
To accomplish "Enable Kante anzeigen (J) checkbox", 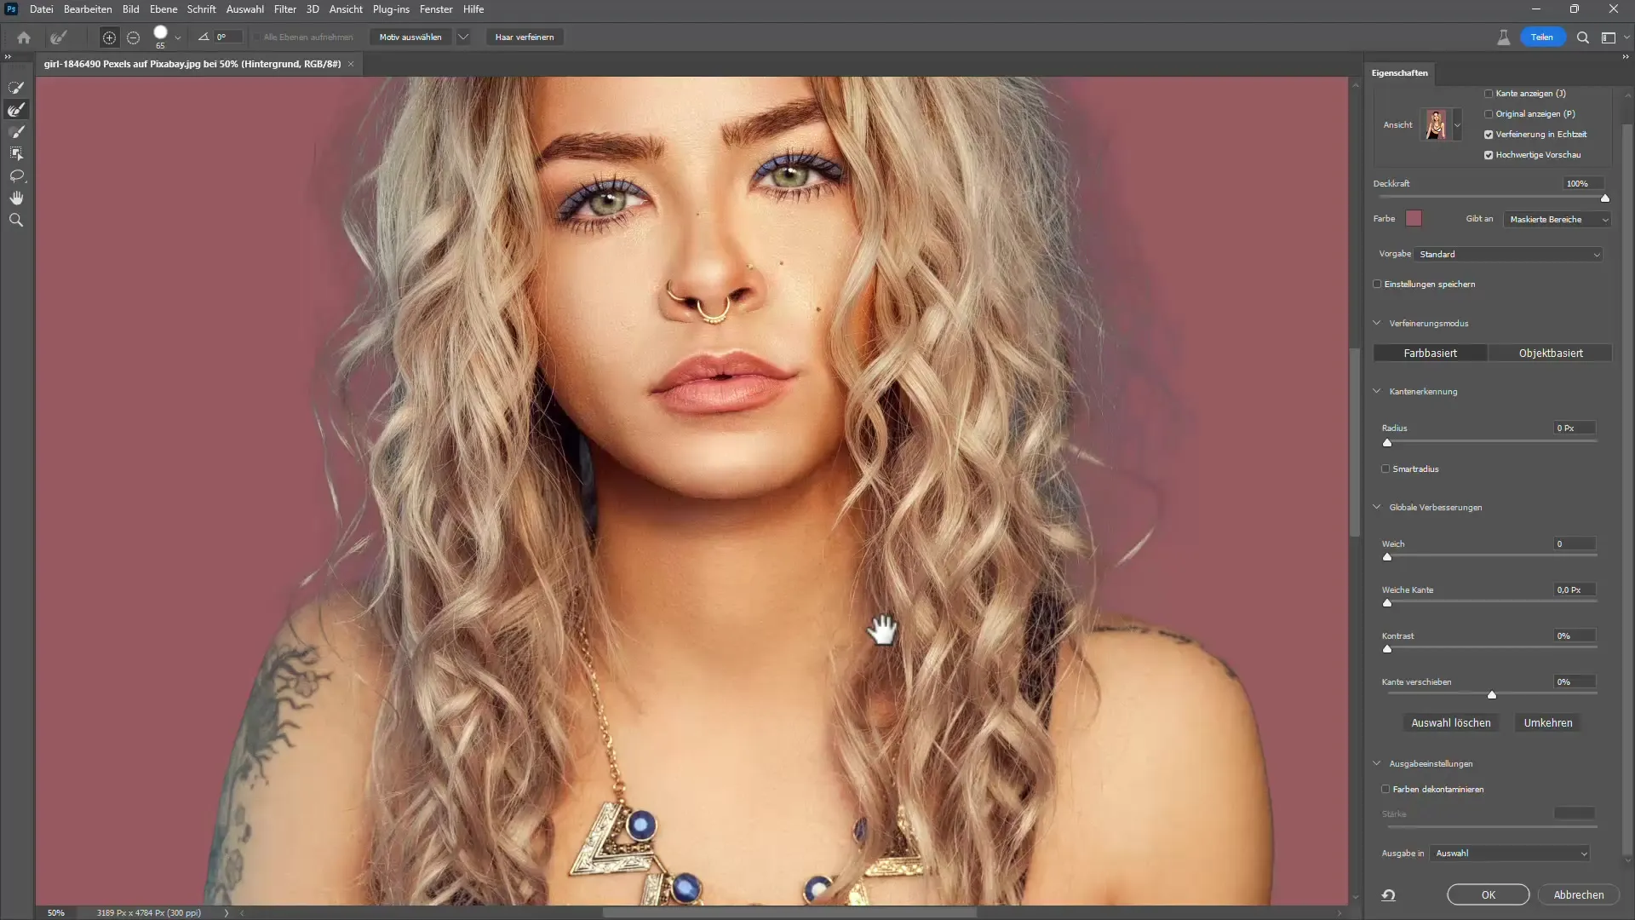I will click(1489, 94).
